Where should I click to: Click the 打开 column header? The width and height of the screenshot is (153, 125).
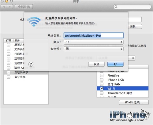coord(9,40)
